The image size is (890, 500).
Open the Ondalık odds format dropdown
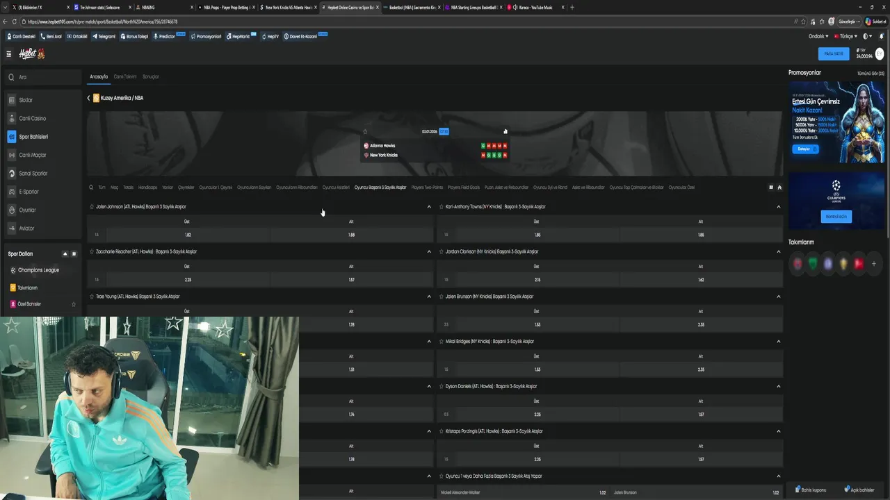point(818,36)
